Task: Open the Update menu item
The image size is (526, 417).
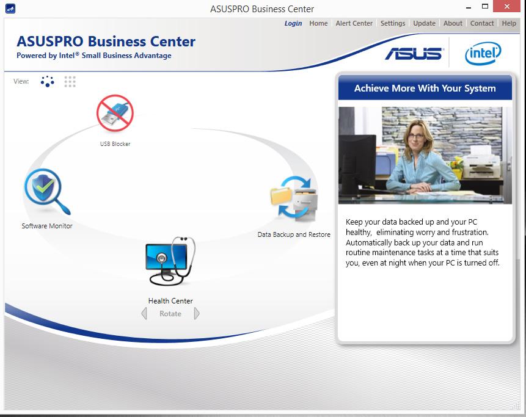Action: coord(425,23)
